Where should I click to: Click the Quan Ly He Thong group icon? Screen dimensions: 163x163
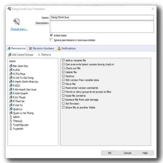pyautogui.click(x=11, y=113)
